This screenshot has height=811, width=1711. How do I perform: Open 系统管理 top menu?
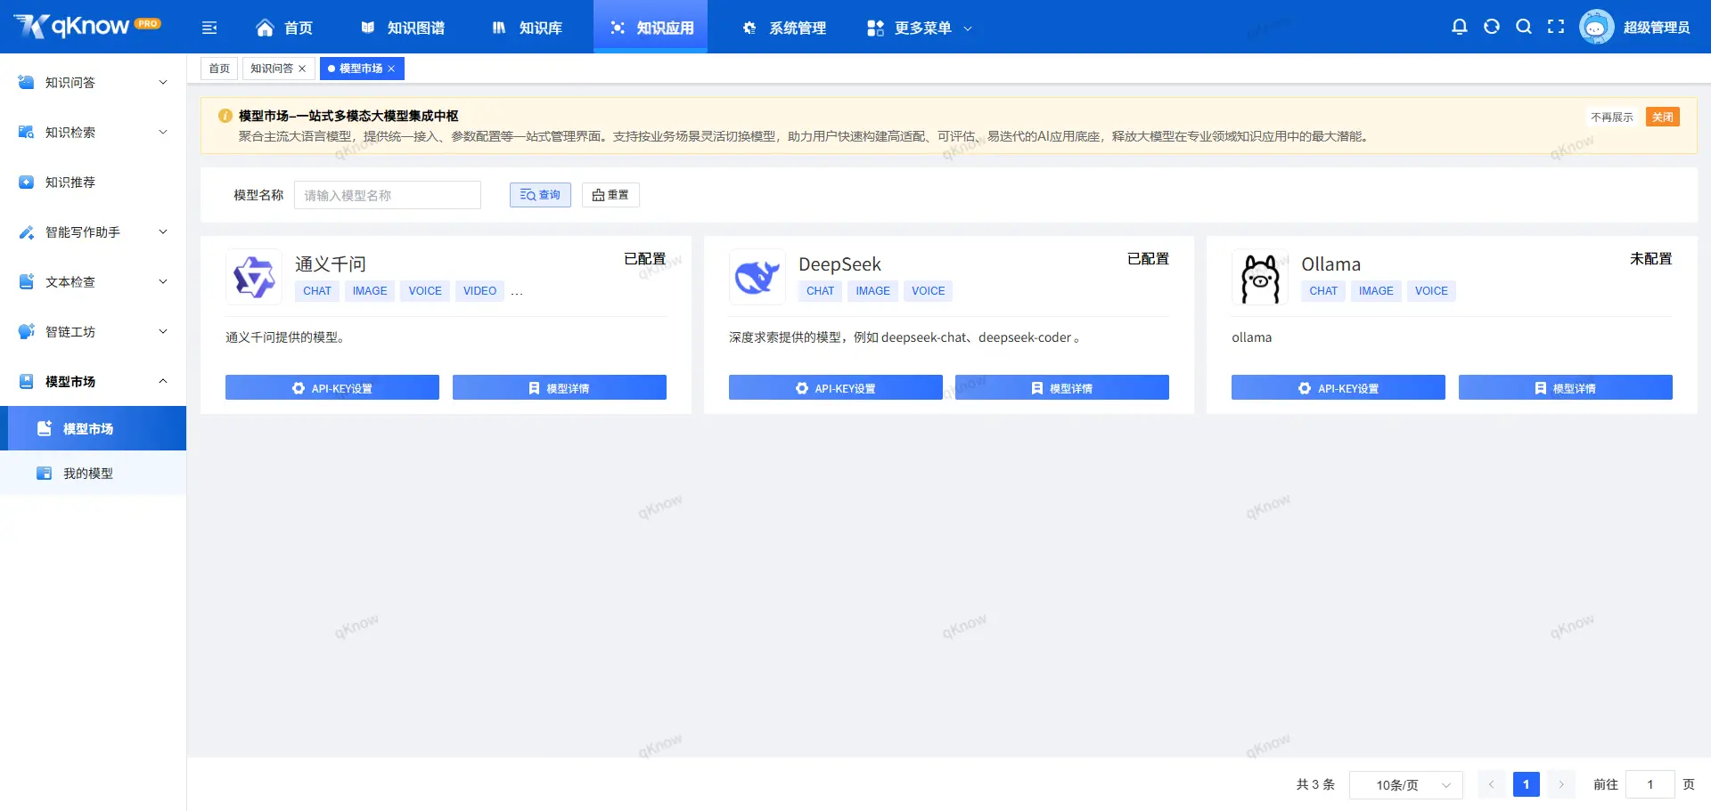click(x=784, y=28)
